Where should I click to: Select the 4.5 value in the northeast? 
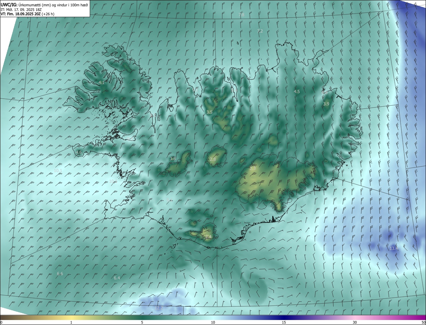pos(297,91)
